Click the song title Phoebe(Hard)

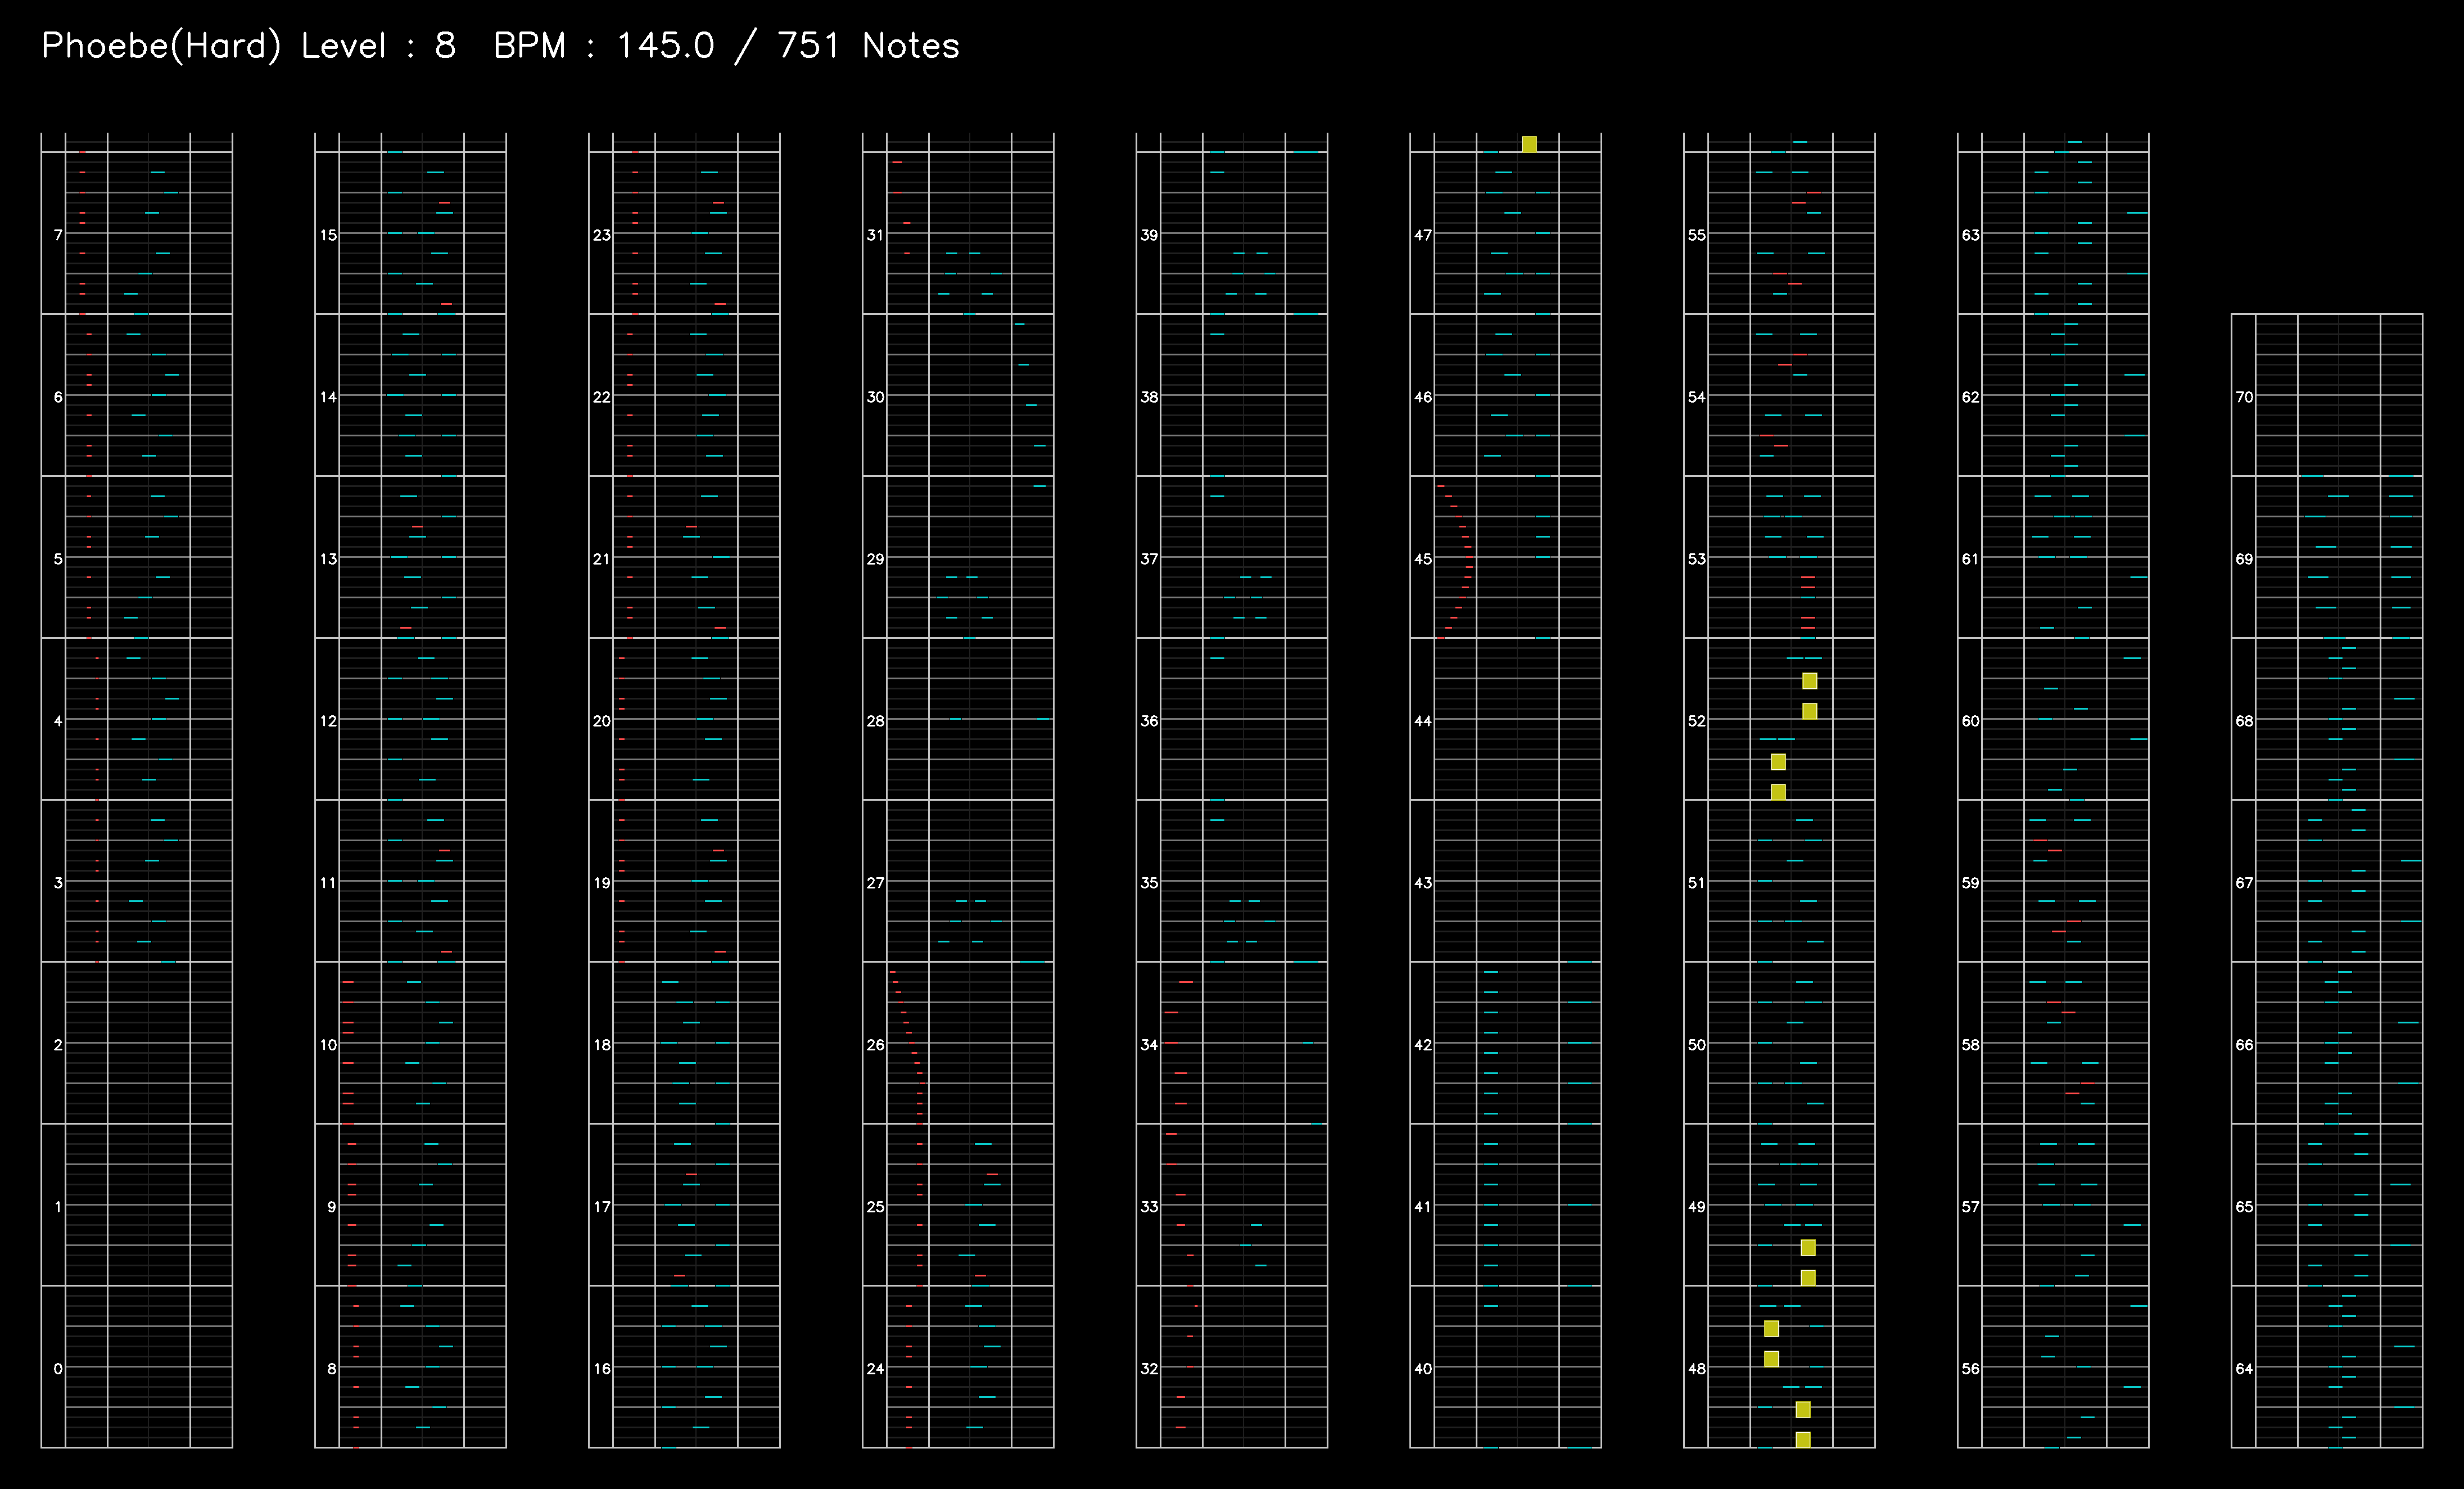[x=161, y=46]
